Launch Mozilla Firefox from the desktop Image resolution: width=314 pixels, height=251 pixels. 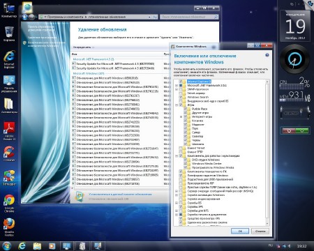click(9, 227)
